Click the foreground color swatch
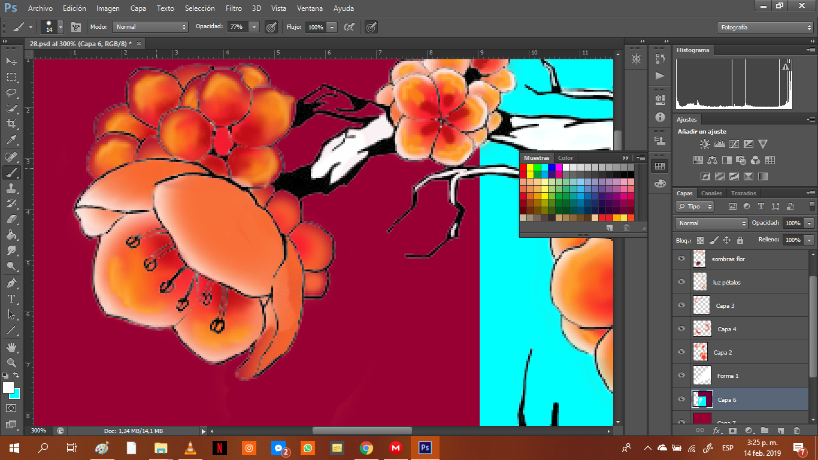This screenshot has width=818, height=460. pos(8,387)
